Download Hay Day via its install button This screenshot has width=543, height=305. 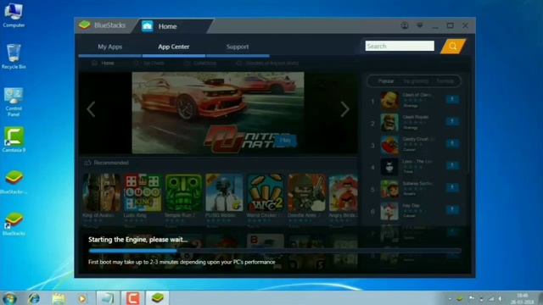coord(452,209)
